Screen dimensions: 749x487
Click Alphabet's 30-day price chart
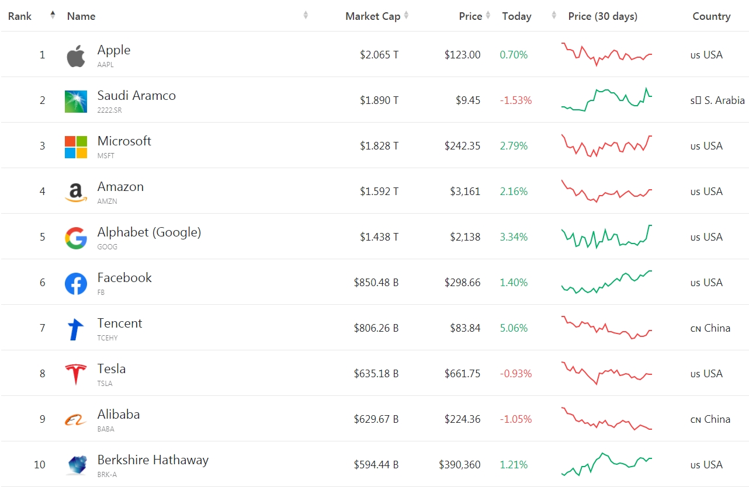point(606,236)
